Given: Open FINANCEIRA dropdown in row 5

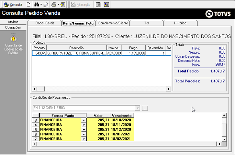Looking at the screenshot, I should (x=84, y=130).
